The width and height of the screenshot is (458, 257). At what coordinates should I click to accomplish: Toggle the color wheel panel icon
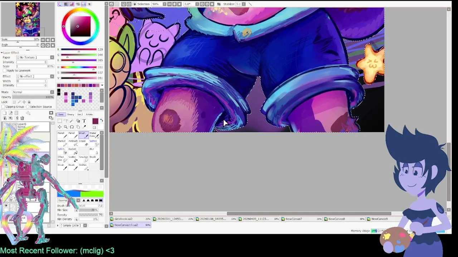(60, 4)
